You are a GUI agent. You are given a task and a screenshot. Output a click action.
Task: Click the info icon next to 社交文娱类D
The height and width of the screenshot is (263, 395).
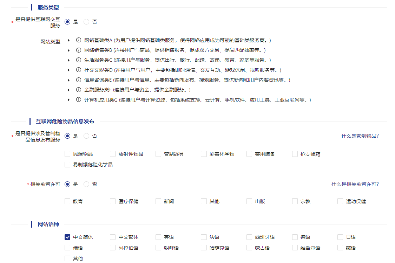[78, 70]
